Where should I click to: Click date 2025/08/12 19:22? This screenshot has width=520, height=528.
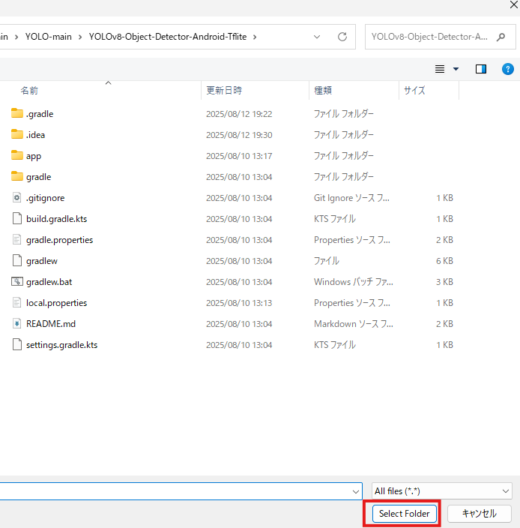(x=239, y=114)
